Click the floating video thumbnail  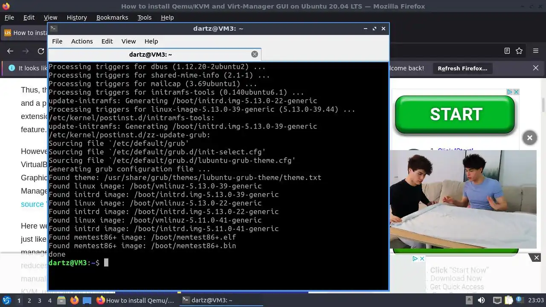[463, 199]
